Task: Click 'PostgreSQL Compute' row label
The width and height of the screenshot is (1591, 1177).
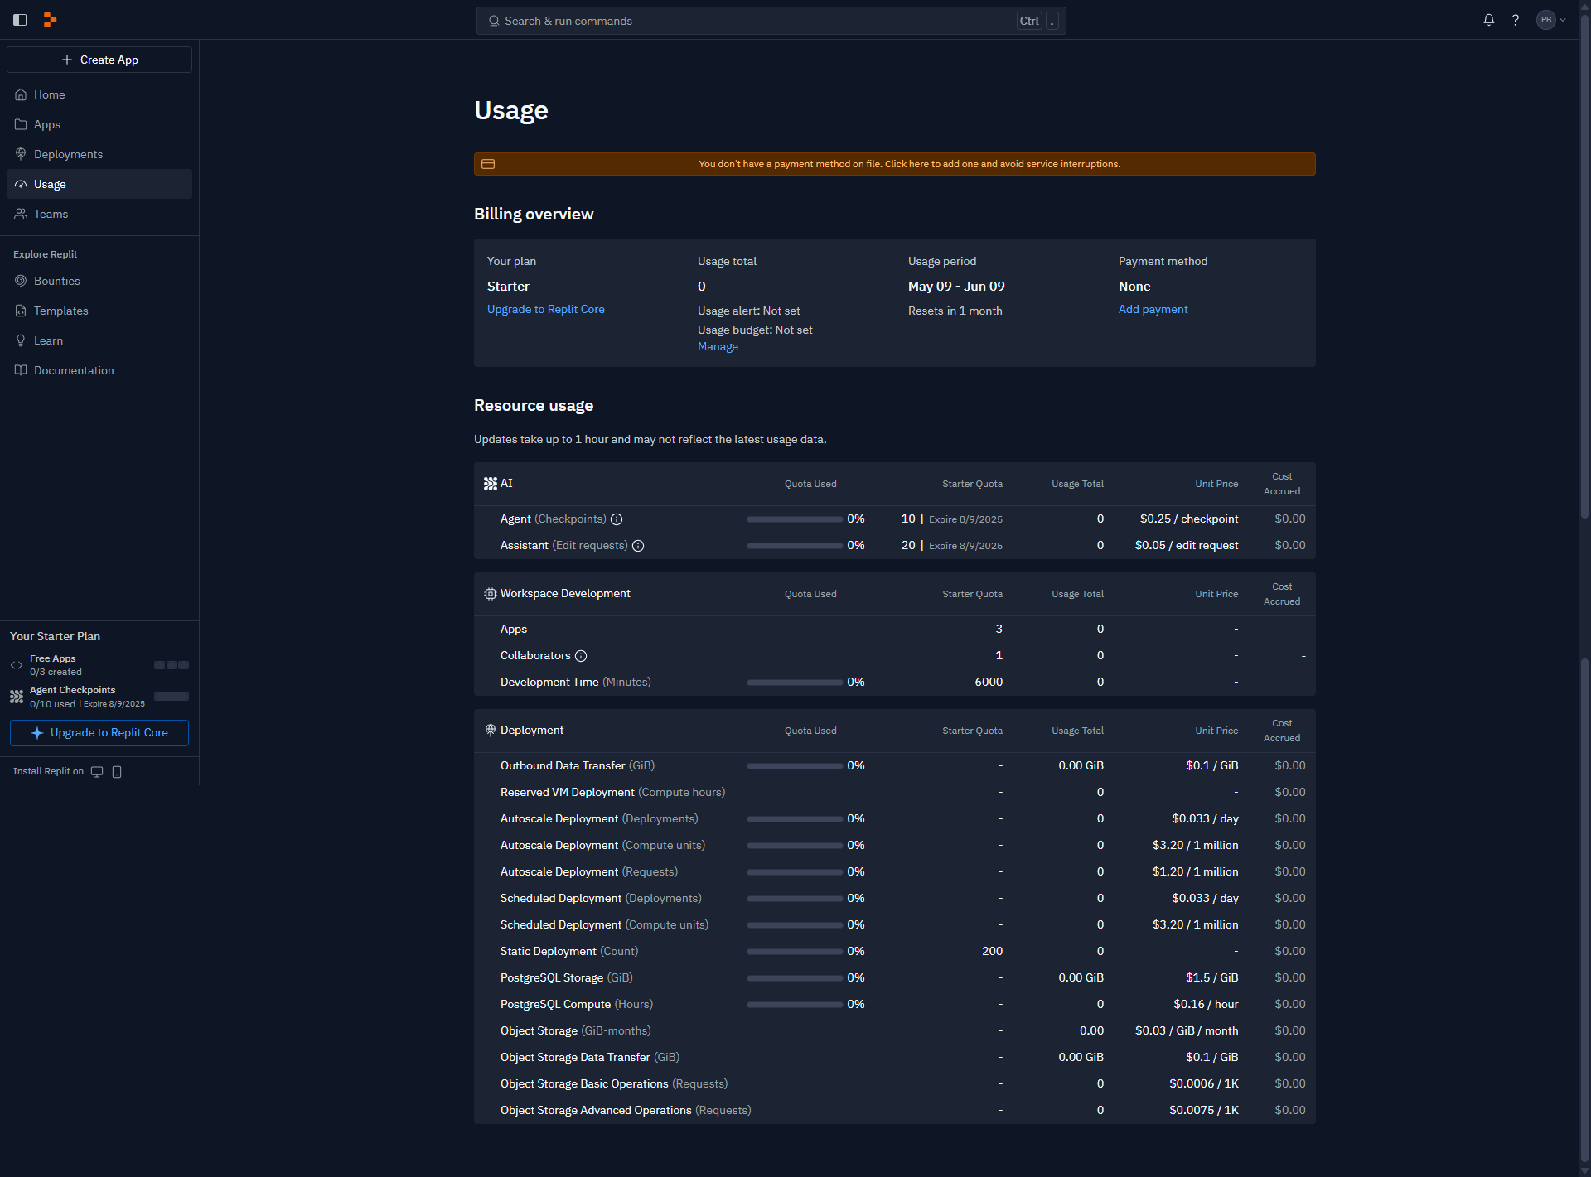Action: [x=555, y=1004]
